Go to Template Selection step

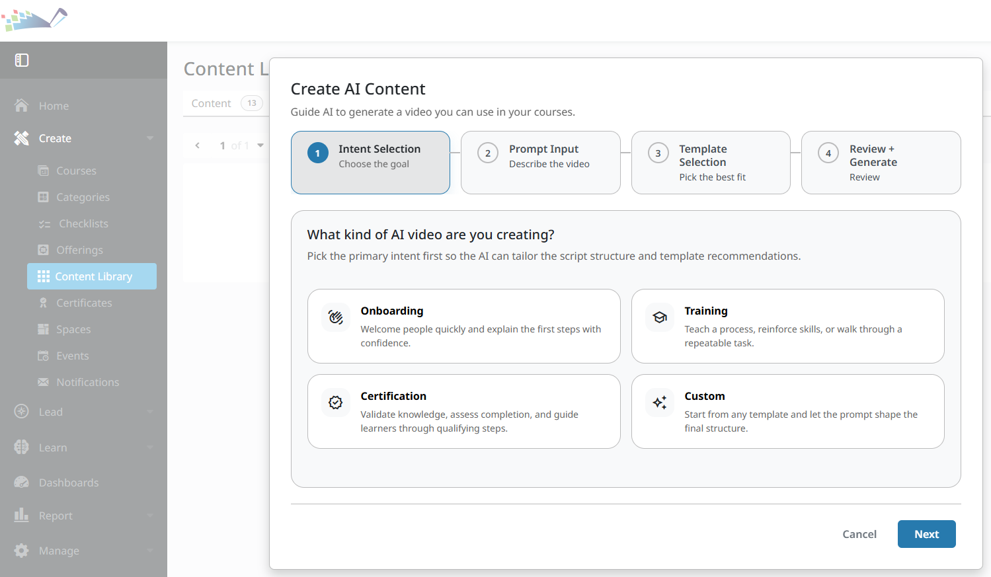click(711, 163)
